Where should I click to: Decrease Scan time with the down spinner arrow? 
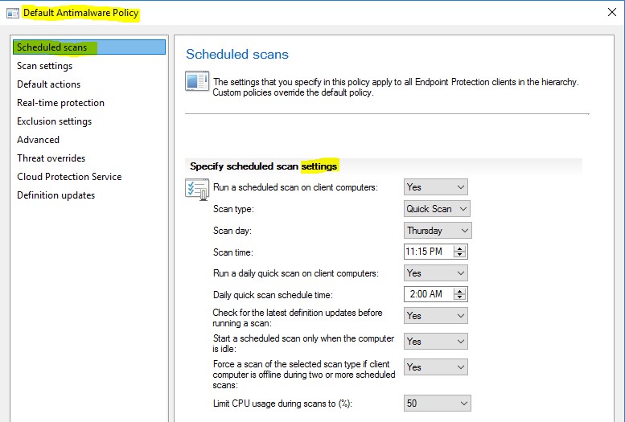coord(460,254)
